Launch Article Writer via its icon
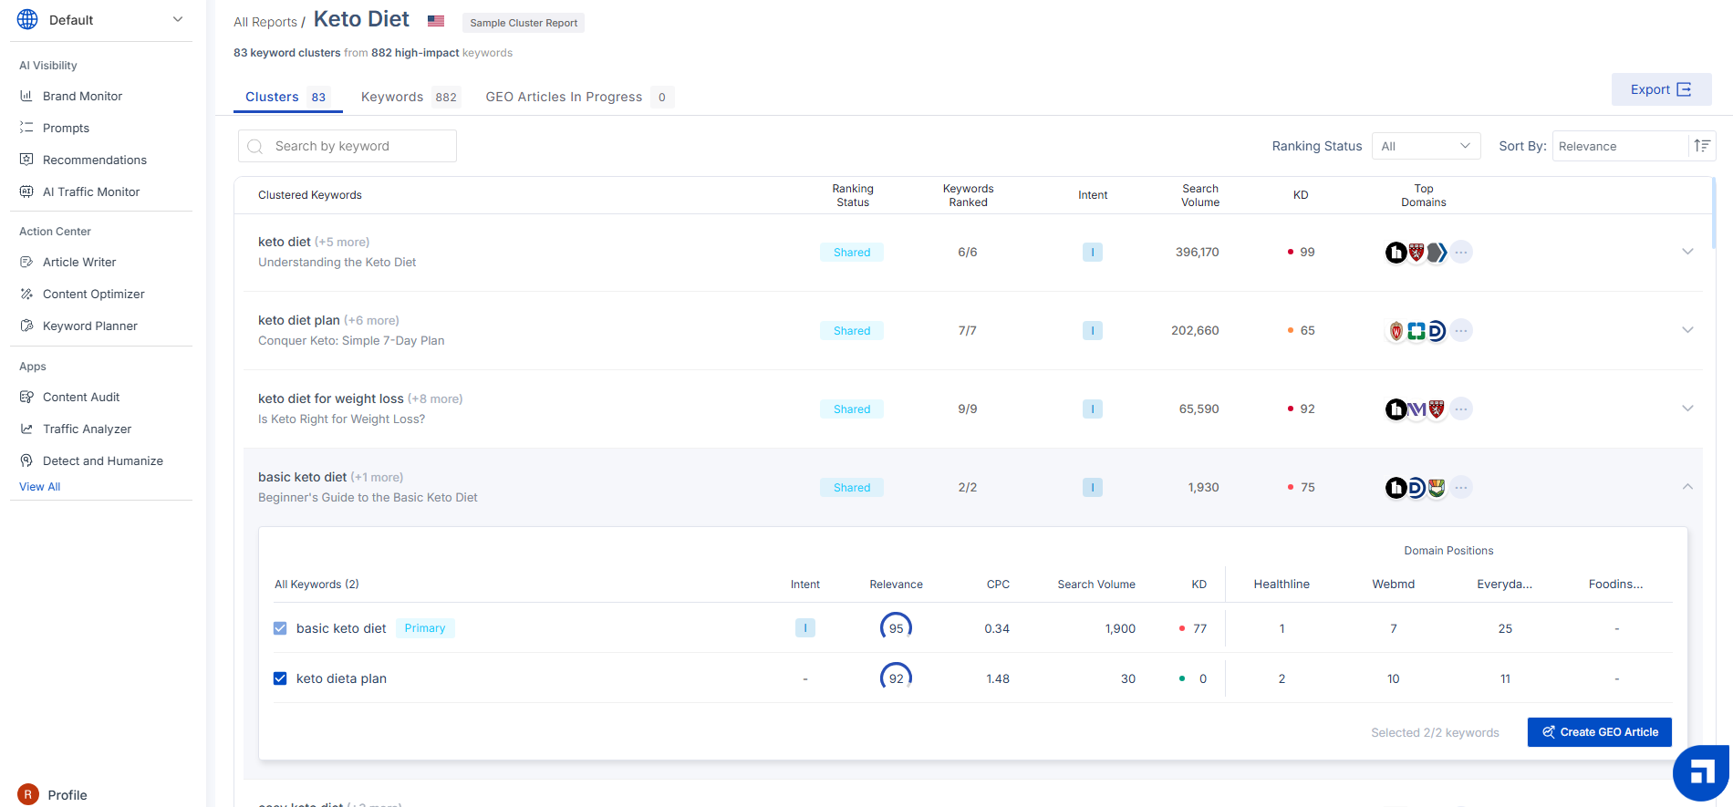This screenshot has width=1733, height=807. 26,262
